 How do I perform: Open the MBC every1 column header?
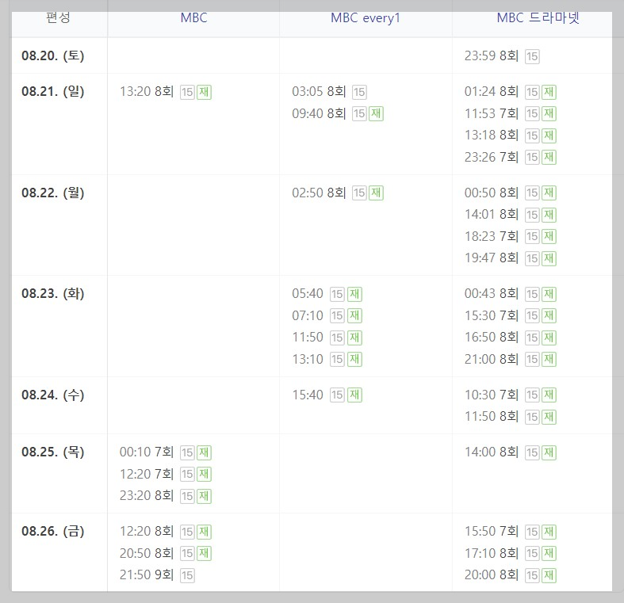tap(366, 18)
